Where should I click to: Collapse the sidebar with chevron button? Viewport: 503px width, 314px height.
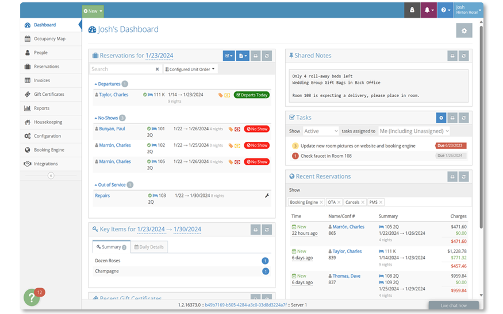[51, 176]
